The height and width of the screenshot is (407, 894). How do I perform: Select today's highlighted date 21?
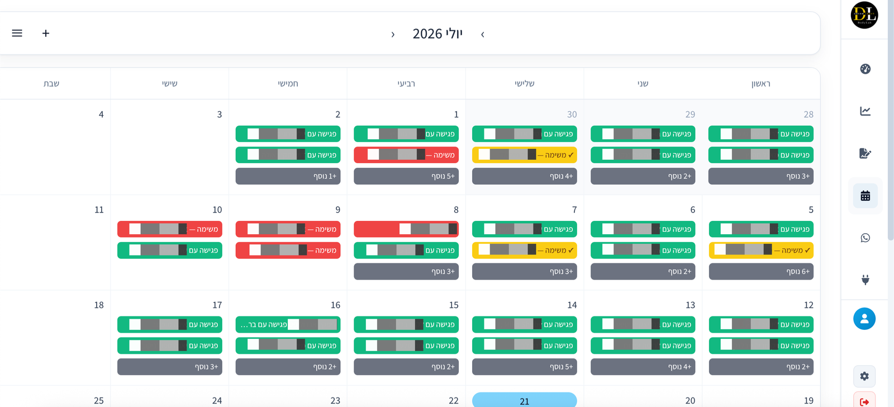click(x=524, y=400)
